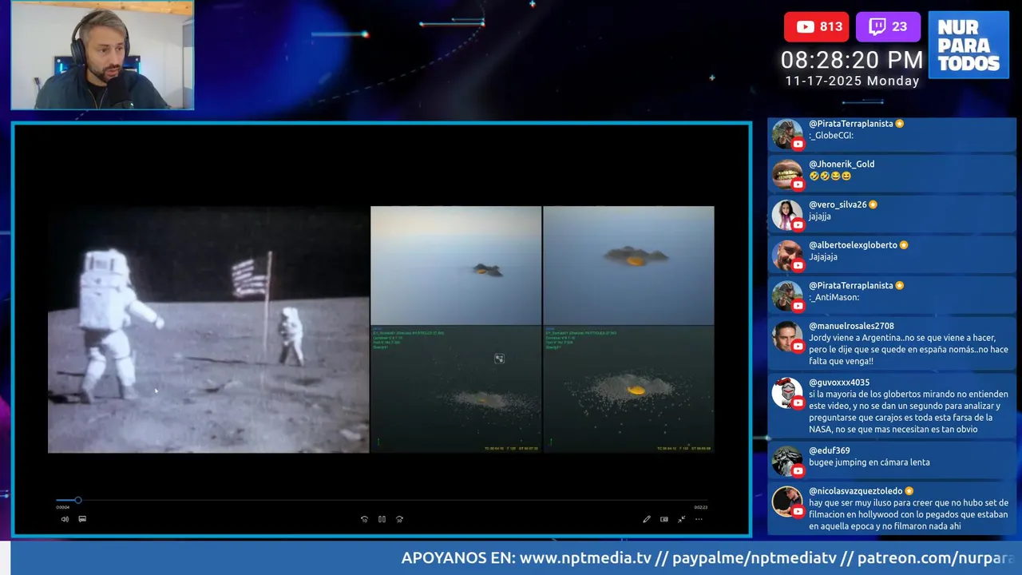Click the streamer webcam thumbnail

(x=102, y=55)
